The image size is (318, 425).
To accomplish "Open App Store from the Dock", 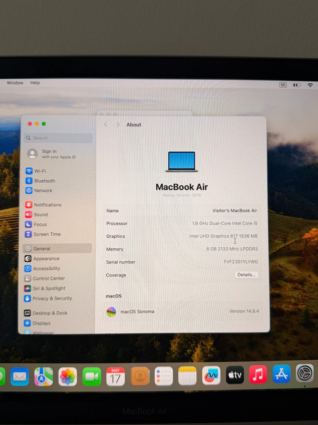I will pyautogui.click(x=282, y=374).
